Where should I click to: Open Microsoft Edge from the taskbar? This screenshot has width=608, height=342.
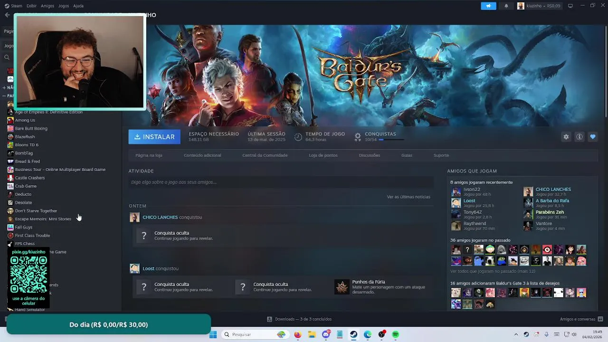coord(368,334)
